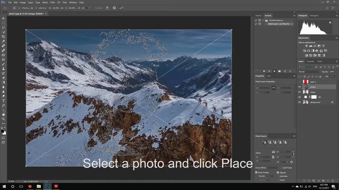Select the Zoom tool
The image size is (339, 190).
click(x=3, y=119)
